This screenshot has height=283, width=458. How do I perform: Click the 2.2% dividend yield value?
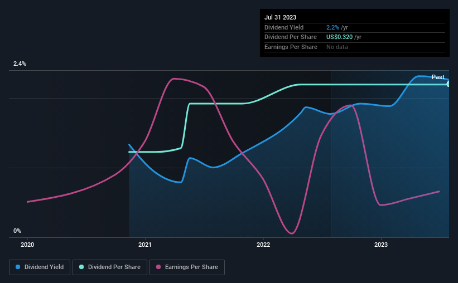coord(332,27)
